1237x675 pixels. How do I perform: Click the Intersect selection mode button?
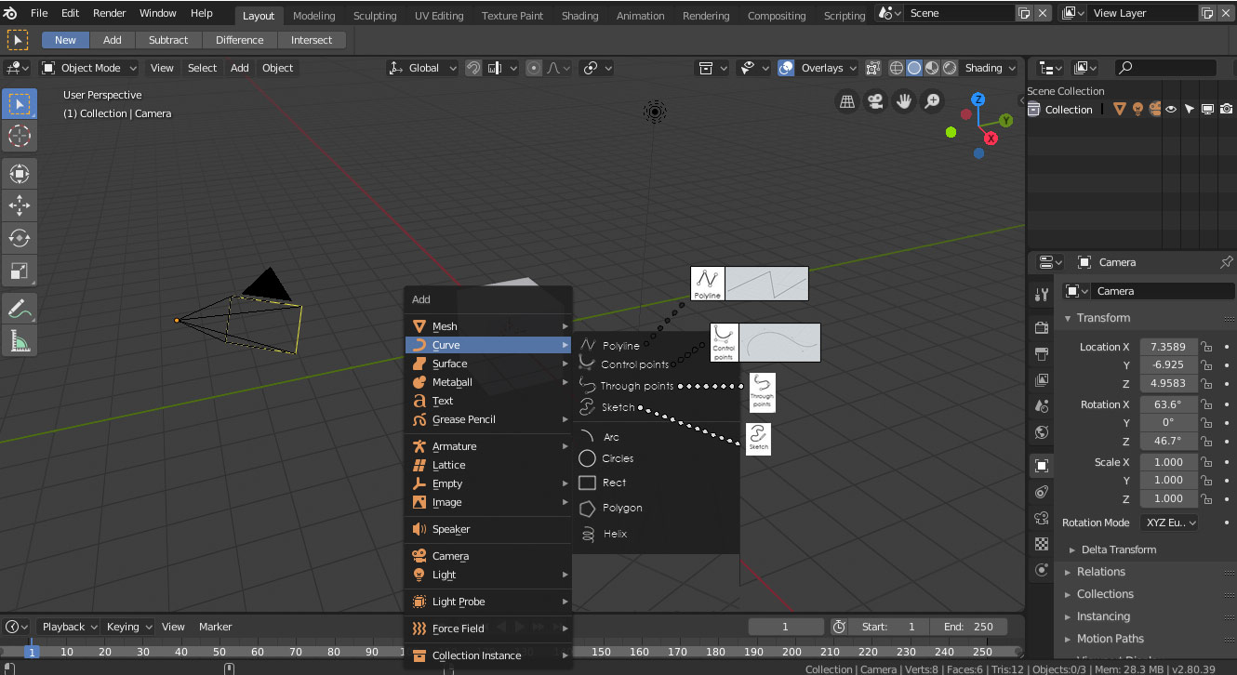(312, 40)
